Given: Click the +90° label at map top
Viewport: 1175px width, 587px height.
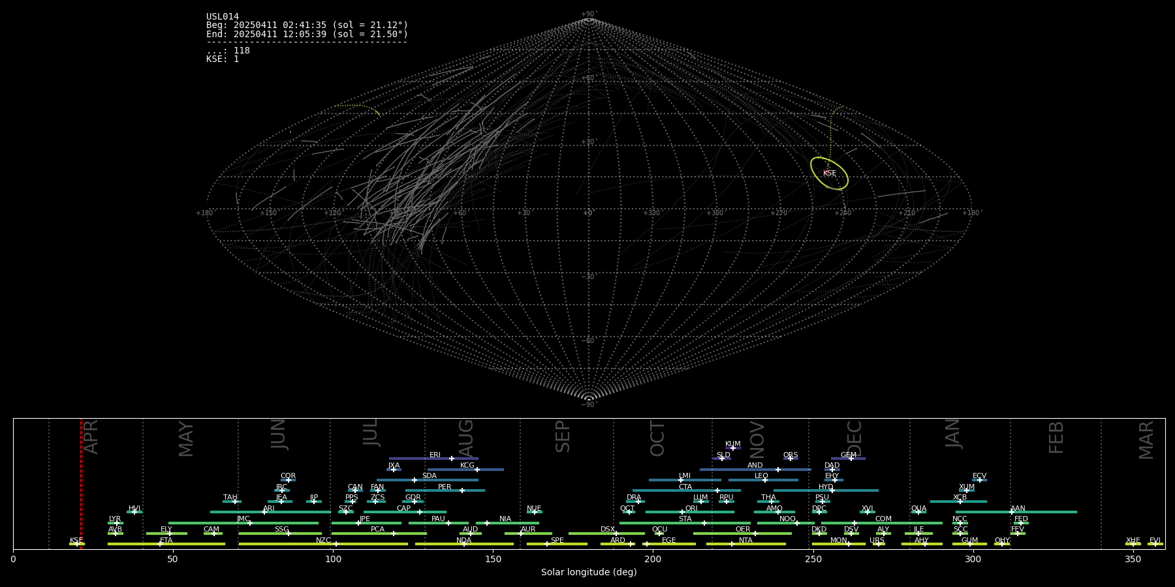Looking at the screenshot, I should pos(589,14).
